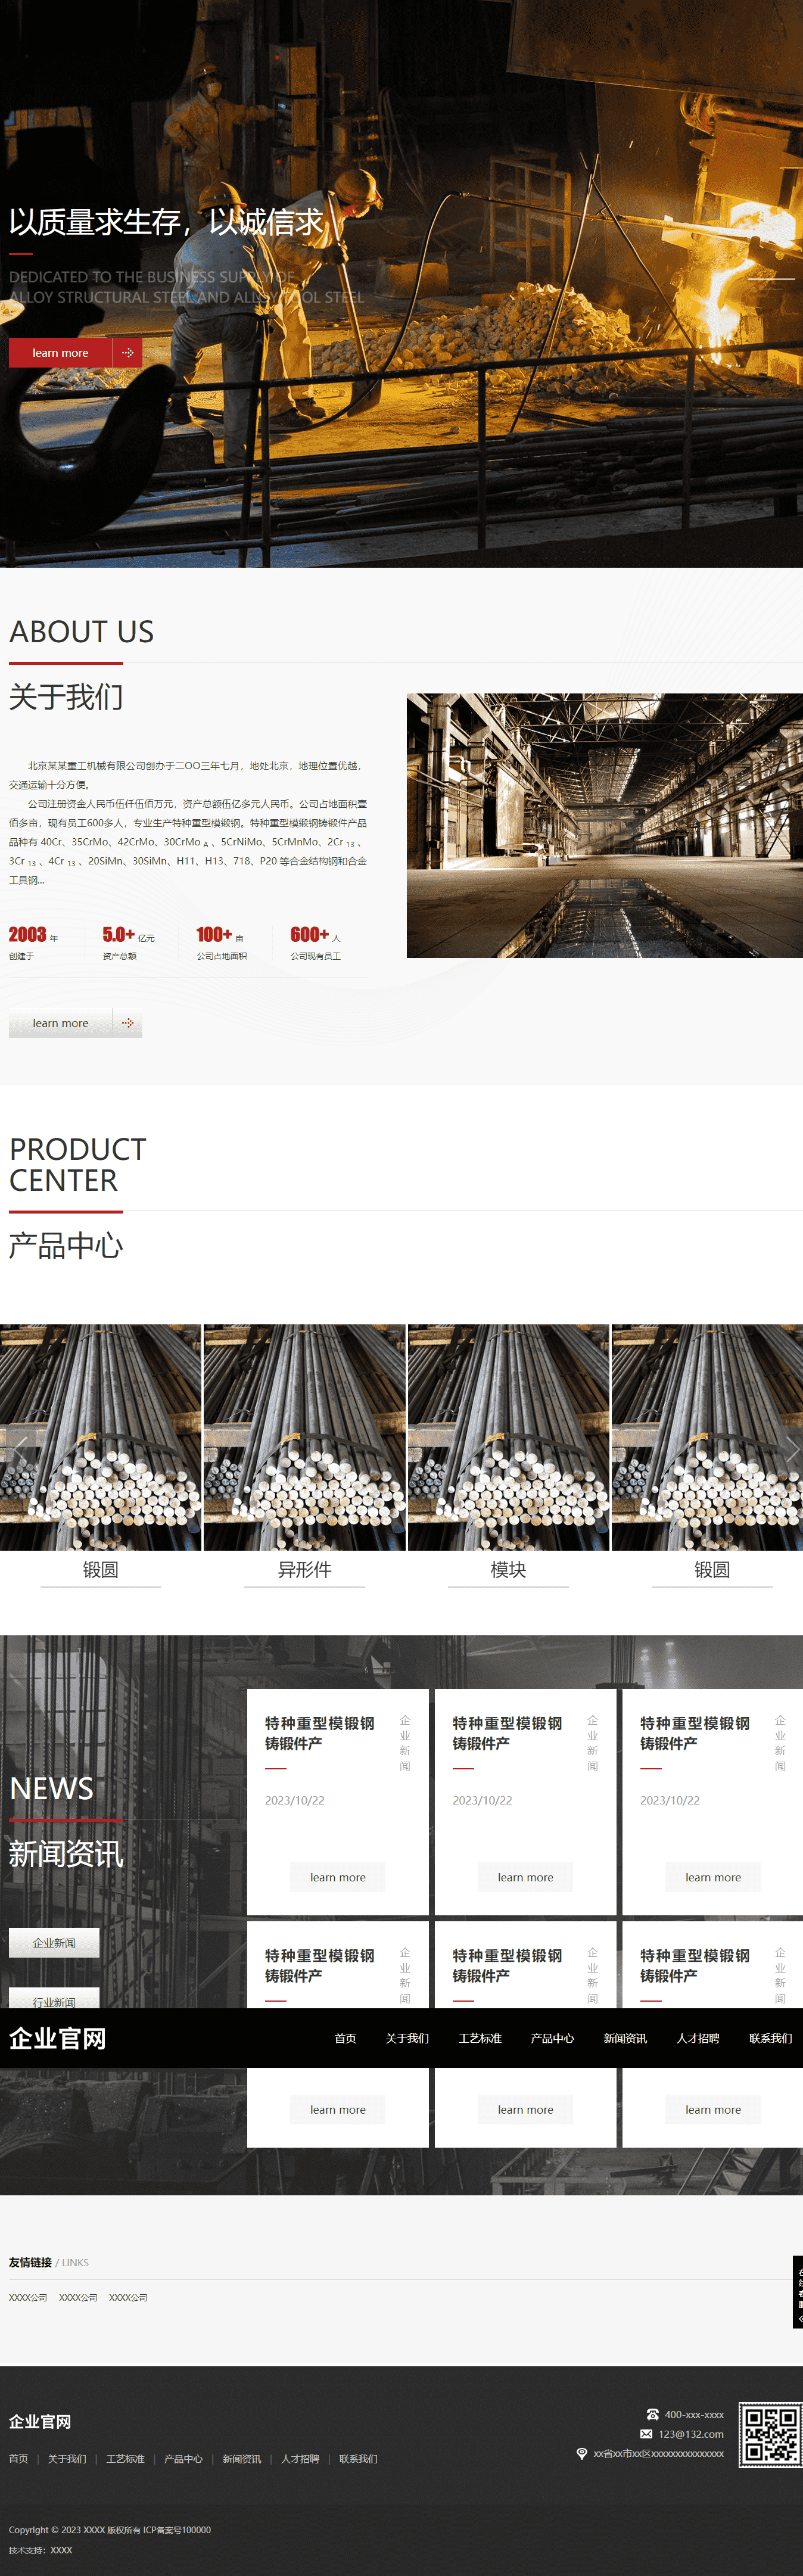Image resolution: width=803 pixels, height=2576 pixels.
Task: Switch to the 行业新闻 news tab
Action: point(54,1998)
